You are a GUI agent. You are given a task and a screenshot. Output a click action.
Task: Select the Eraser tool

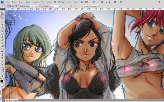pos(2,43)
